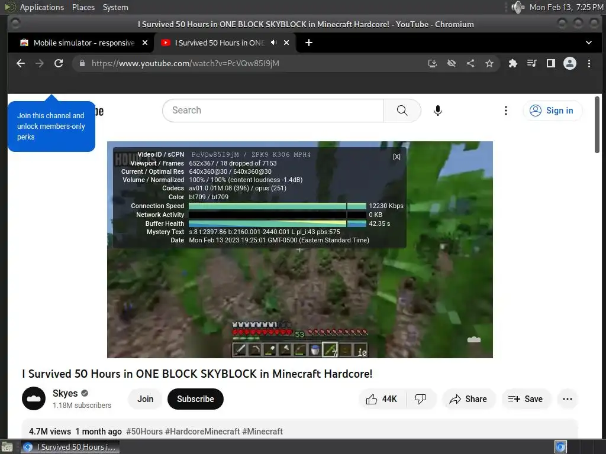Click the Buffer Health graph bar
The width and height of the screenshot is (606, 454).
coord(277,223)
